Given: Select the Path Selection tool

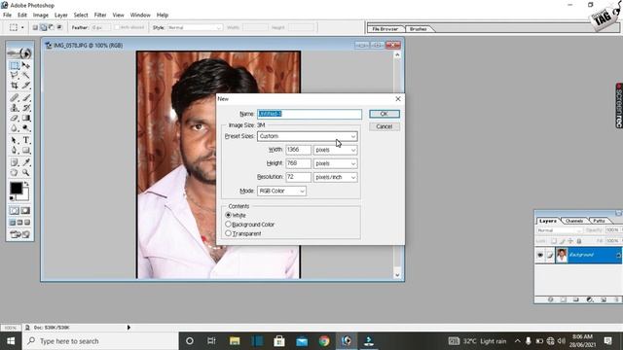Looking at the screenshot, I should 15,140.
